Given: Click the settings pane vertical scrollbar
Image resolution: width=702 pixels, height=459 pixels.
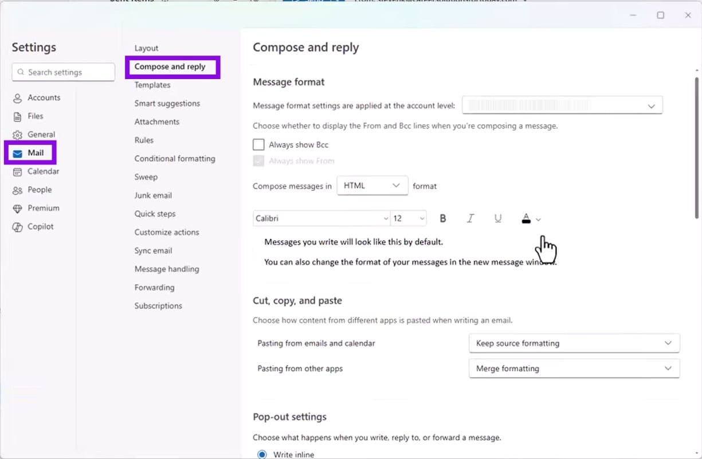Looking at the screenshot, I should 697,148.
